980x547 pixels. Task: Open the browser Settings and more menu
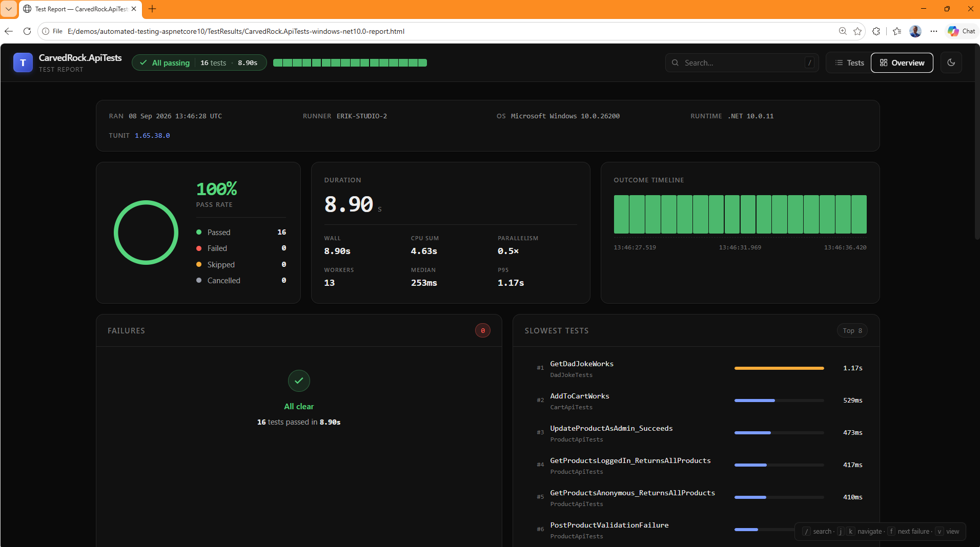[934, 31]
